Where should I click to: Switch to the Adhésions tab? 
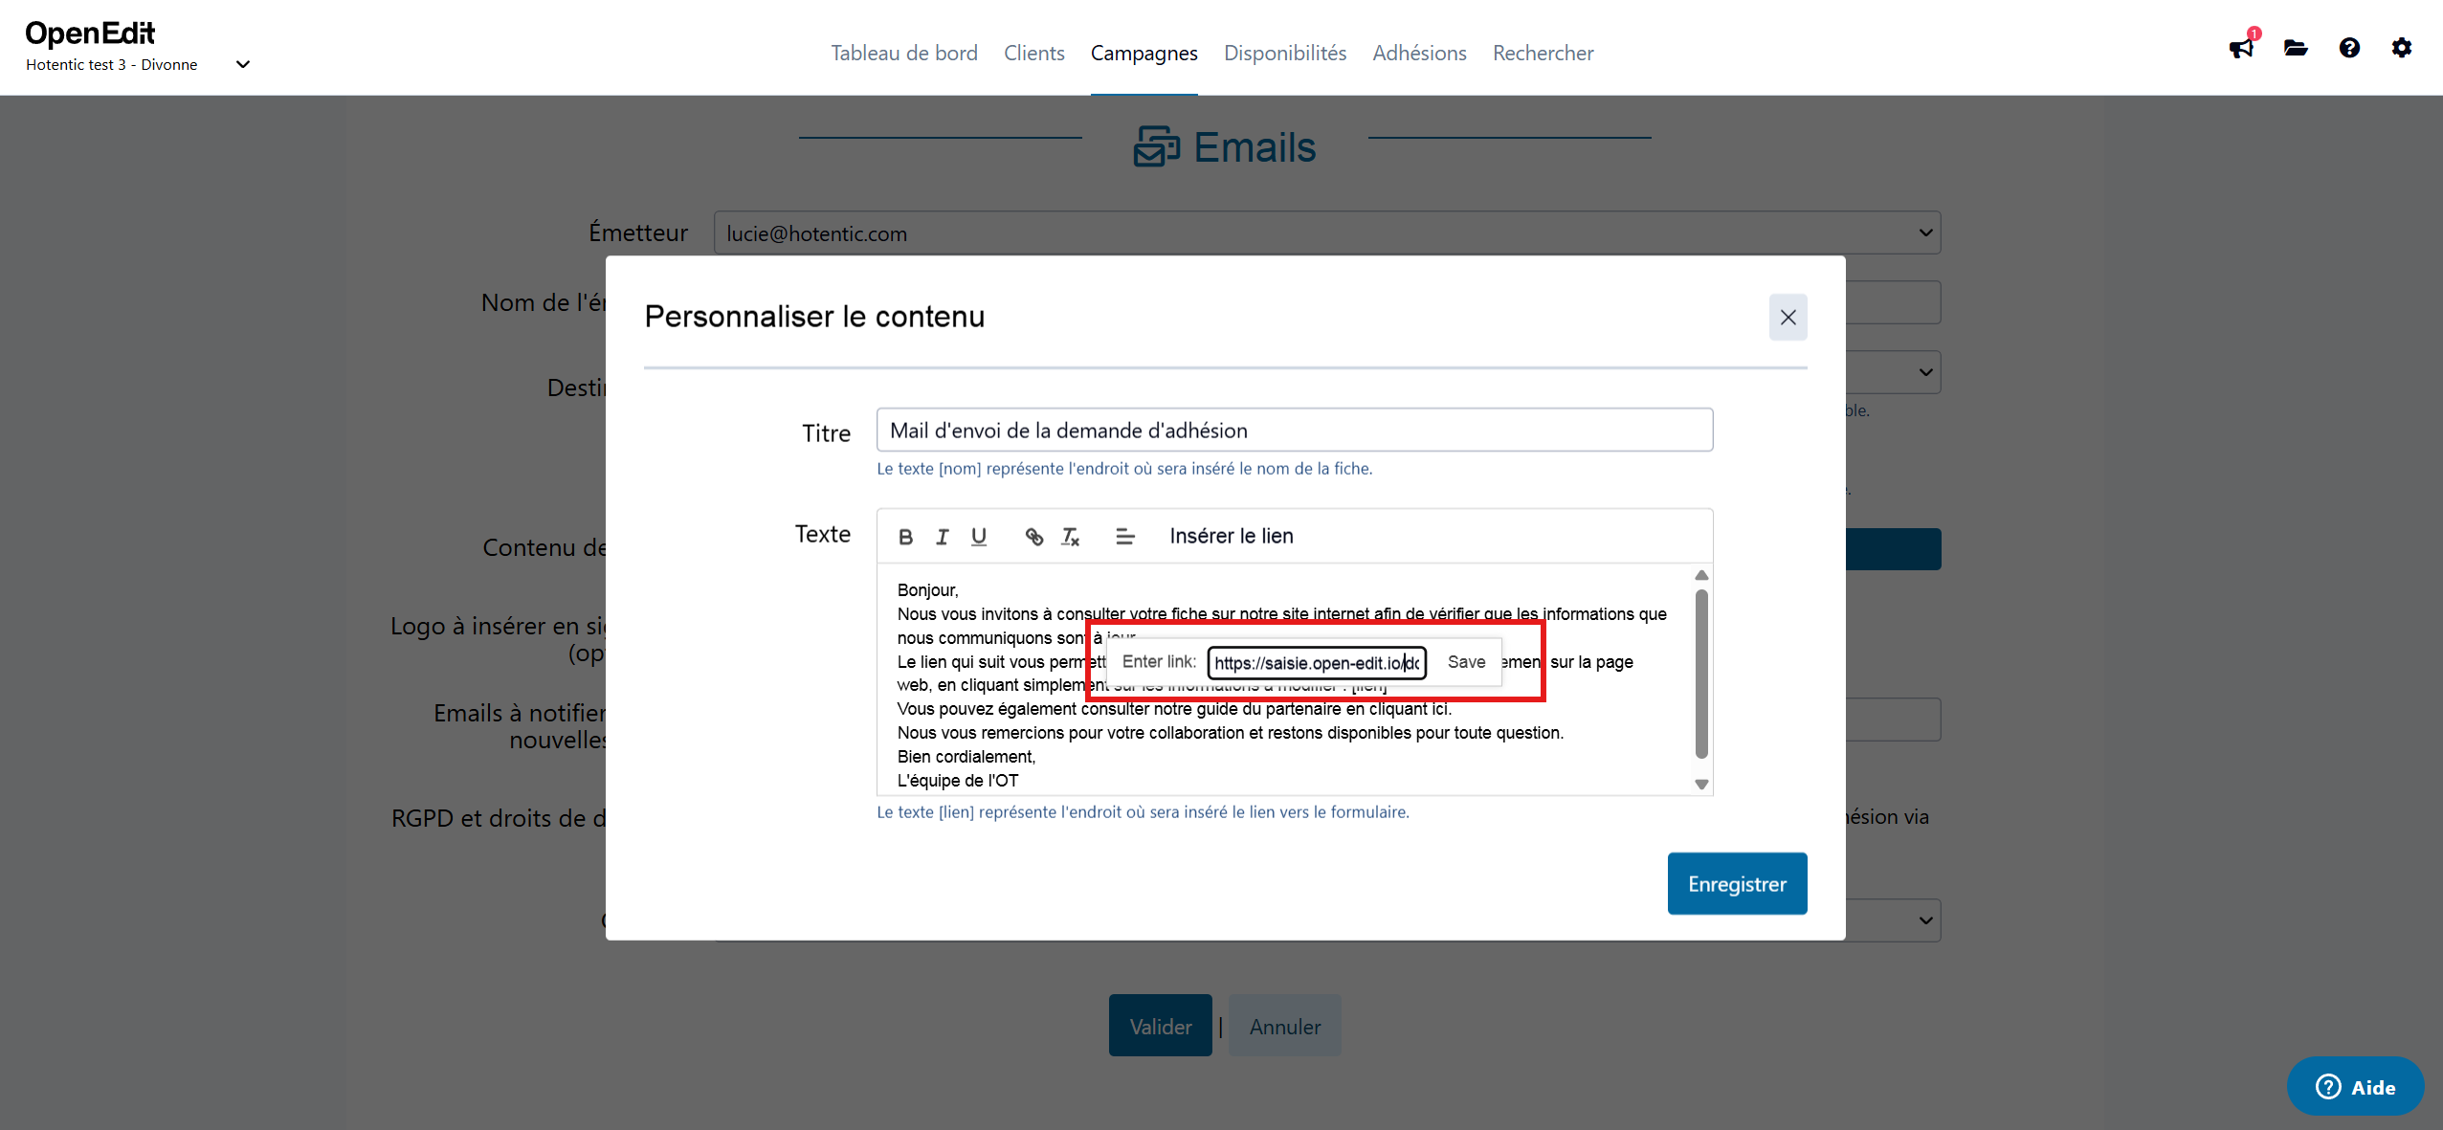1419,53
